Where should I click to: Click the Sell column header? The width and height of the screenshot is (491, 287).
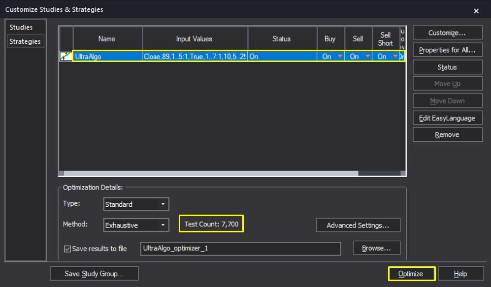[x=358, y=39]
